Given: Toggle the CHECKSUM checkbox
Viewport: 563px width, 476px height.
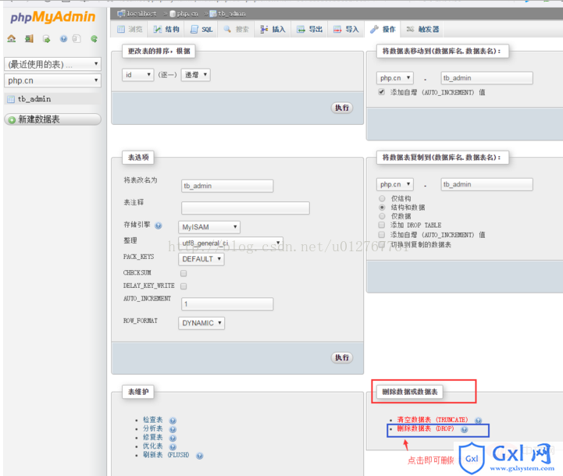Looking at the screenshot, I should 184,273.
